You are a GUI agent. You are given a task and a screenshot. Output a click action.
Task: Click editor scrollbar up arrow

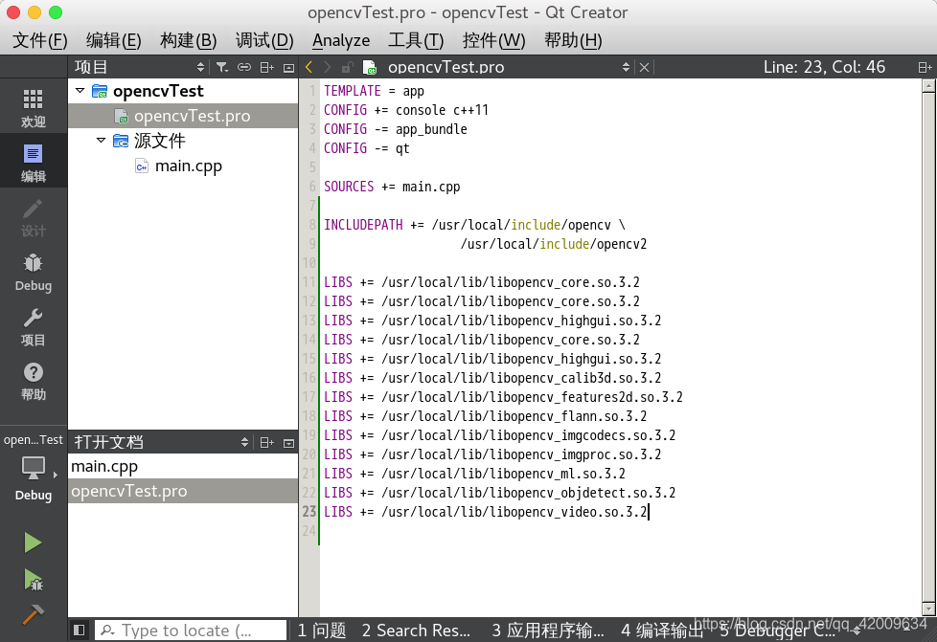928,86
